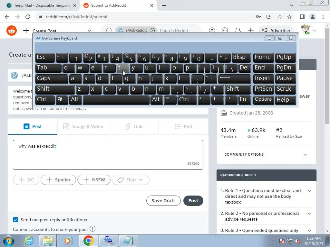Reload the page in Chrome
Image resolution: width=330 pixels, height=247 pixels.
(28, 17)
